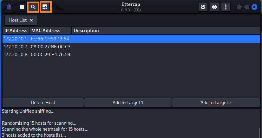Open the three-dot Ettercap menu
Screen dimensions: 262x138
[x=226, y=7]
